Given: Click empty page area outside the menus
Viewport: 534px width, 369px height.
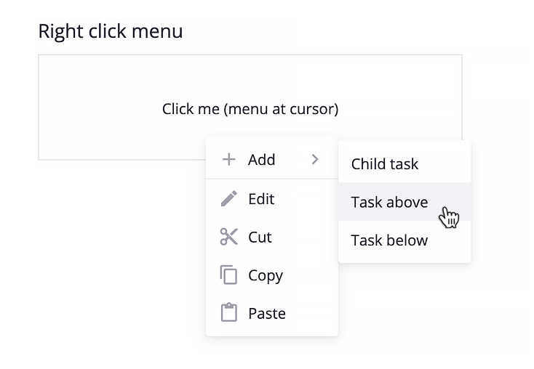Looking at the screenshot, I should click(x=102, y=255).
